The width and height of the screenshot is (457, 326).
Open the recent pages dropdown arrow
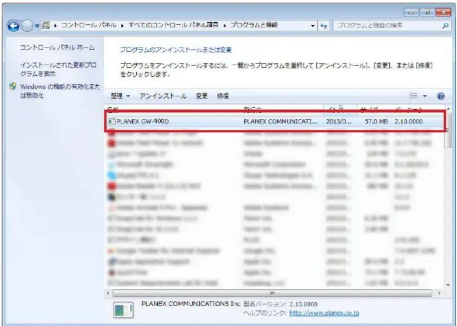coord(37,26)
